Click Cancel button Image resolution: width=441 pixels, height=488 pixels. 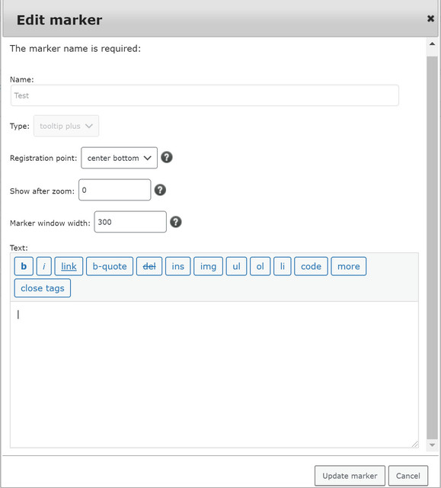point(408,476)
